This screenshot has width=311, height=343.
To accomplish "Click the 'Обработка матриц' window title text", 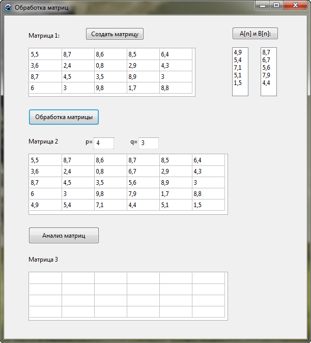I will 42,8.
